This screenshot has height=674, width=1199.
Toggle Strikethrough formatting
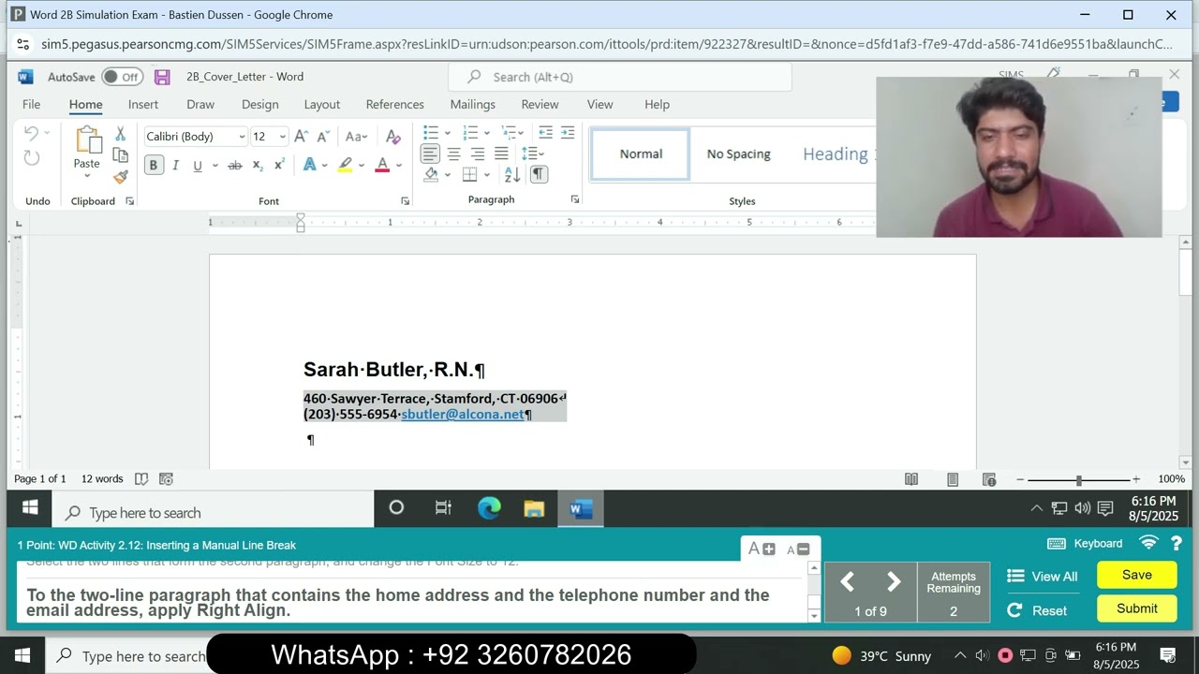tap(234, 166)
